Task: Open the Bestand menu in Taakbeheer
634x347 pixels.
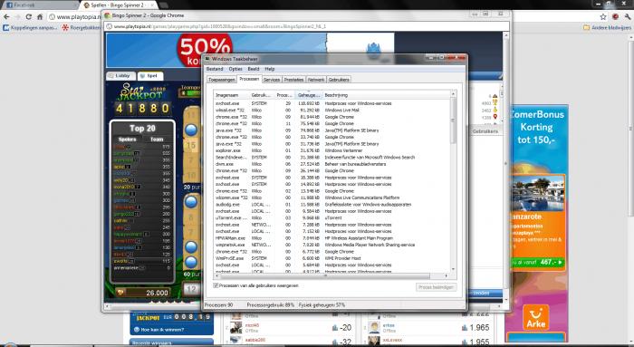Action: [215, 69]
